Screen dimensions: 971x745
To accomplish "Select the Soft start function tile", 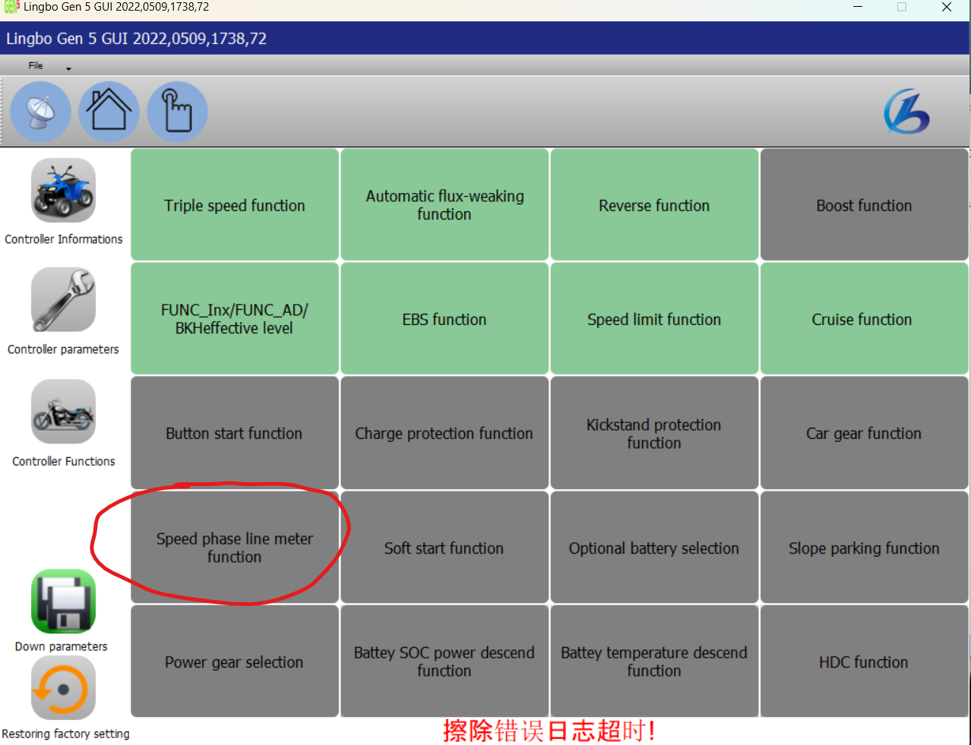I will 444,548.
